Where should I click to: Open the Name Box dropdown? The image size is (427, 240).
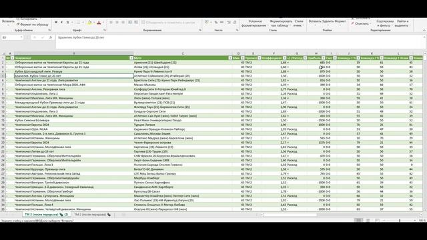click(x=21, y=37)
